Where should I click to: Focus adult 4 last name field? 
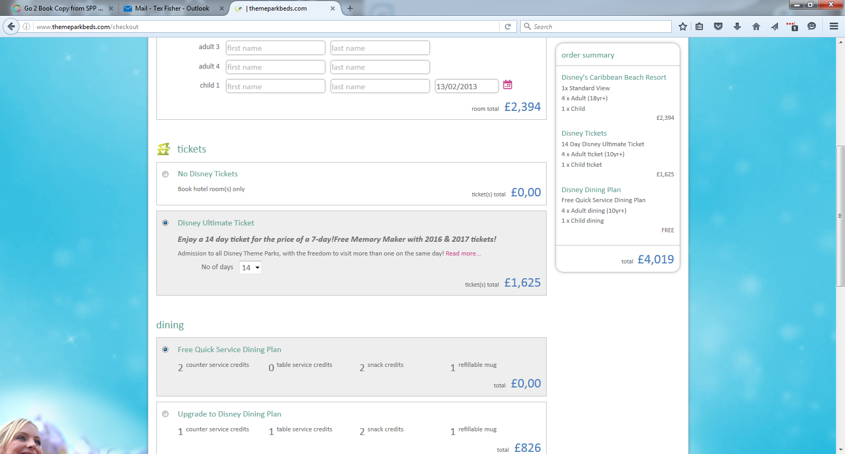[x=380, y=67]
